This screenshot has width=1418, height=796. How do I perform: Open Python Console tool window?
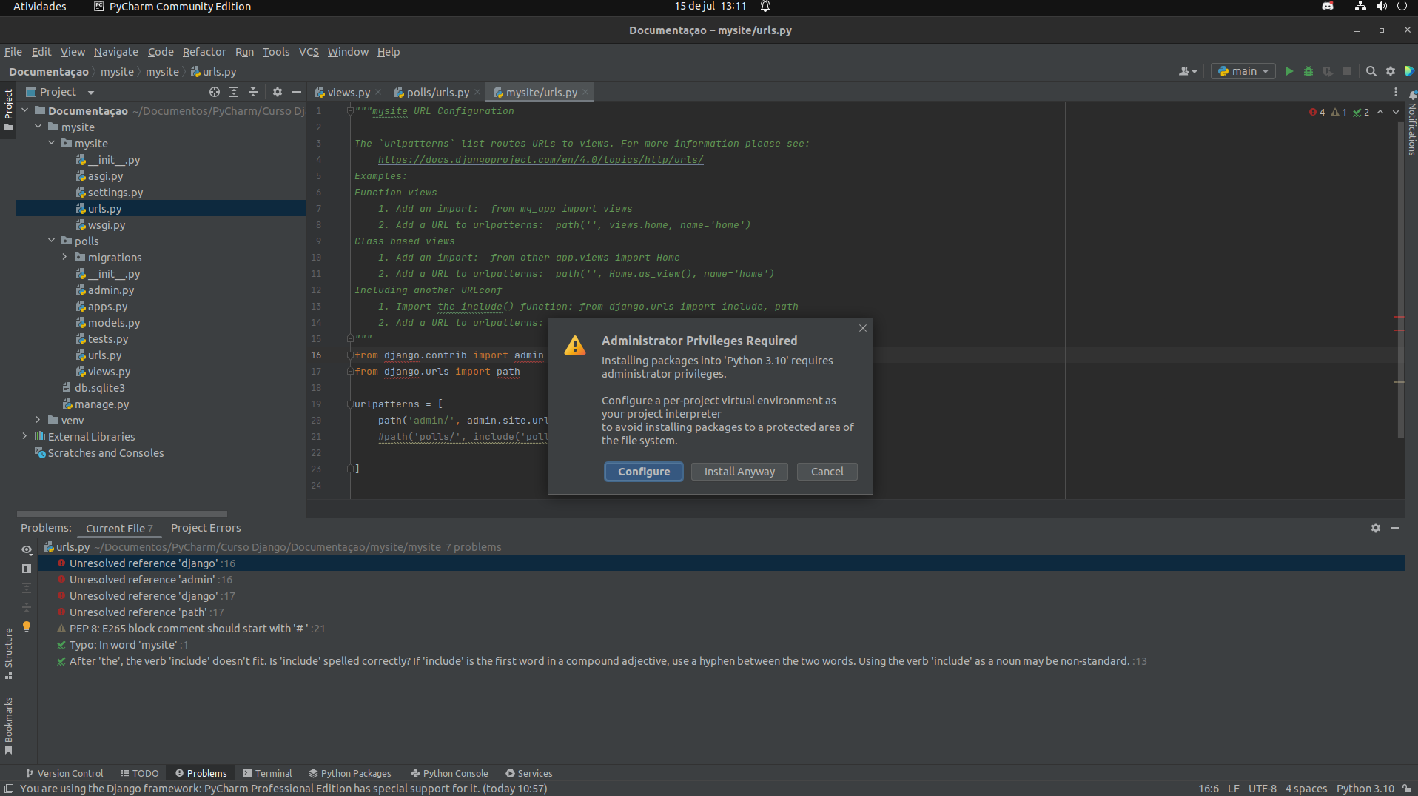pyautogui.click(x=450, y=773)
